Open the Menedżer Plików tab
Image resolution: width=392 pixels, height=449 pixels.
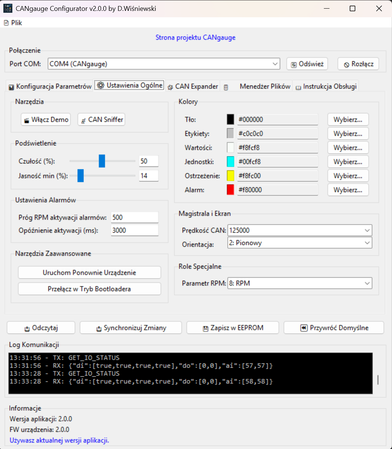pos(256,86)
